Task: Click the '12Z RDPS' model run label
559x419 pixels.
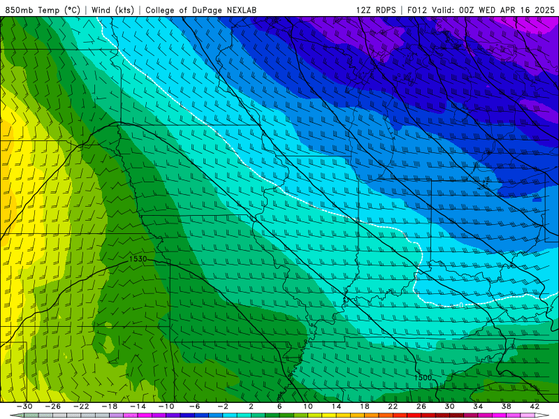Action: 376,10
